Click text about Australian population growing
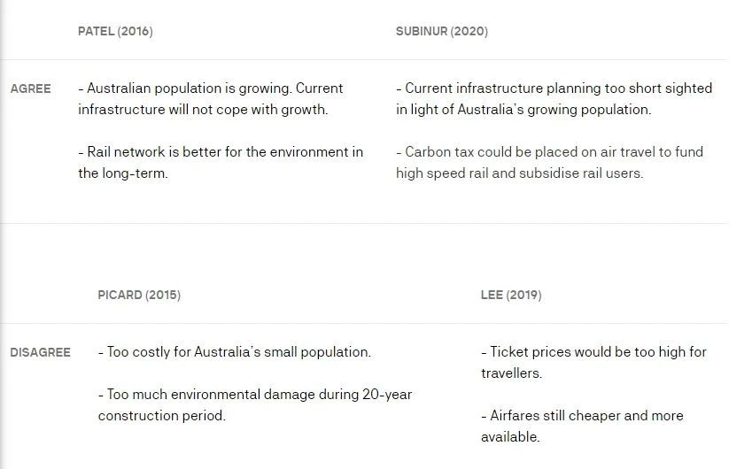The height and width of the screenshot is (469, 752). [211, 99]
